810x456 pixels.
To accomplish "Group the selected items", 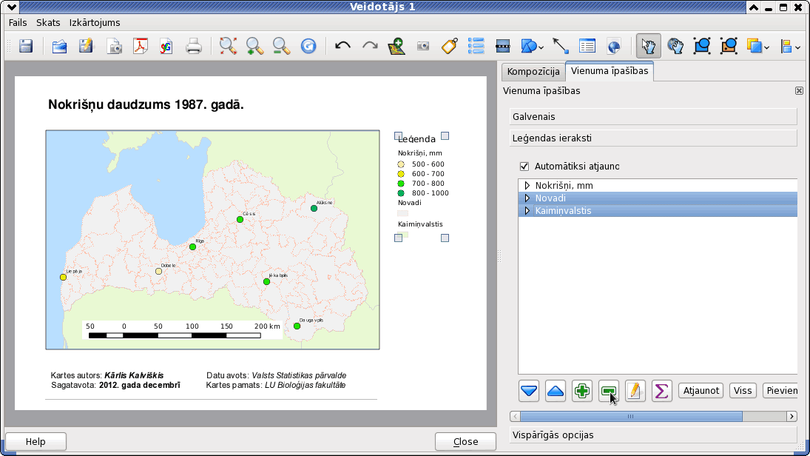I will pyautogui.click(x=702, y=47).
